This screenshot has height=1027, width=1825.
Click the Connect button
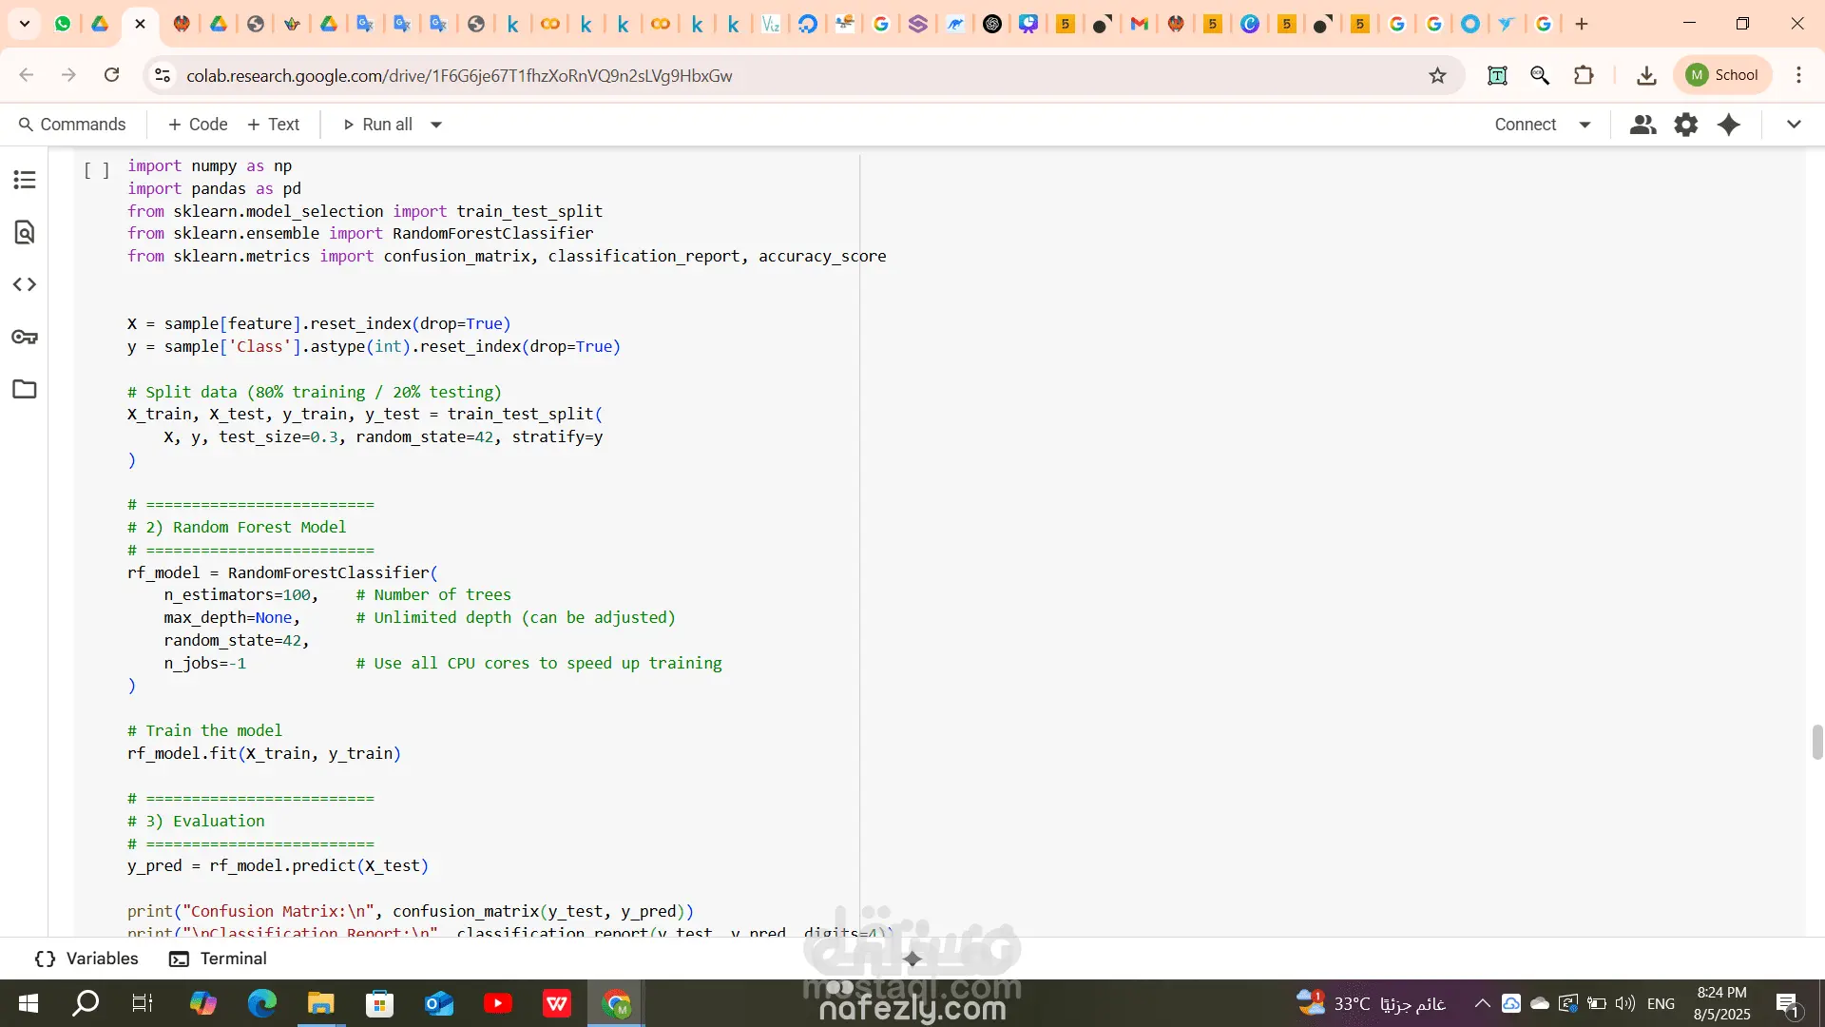1525,125
